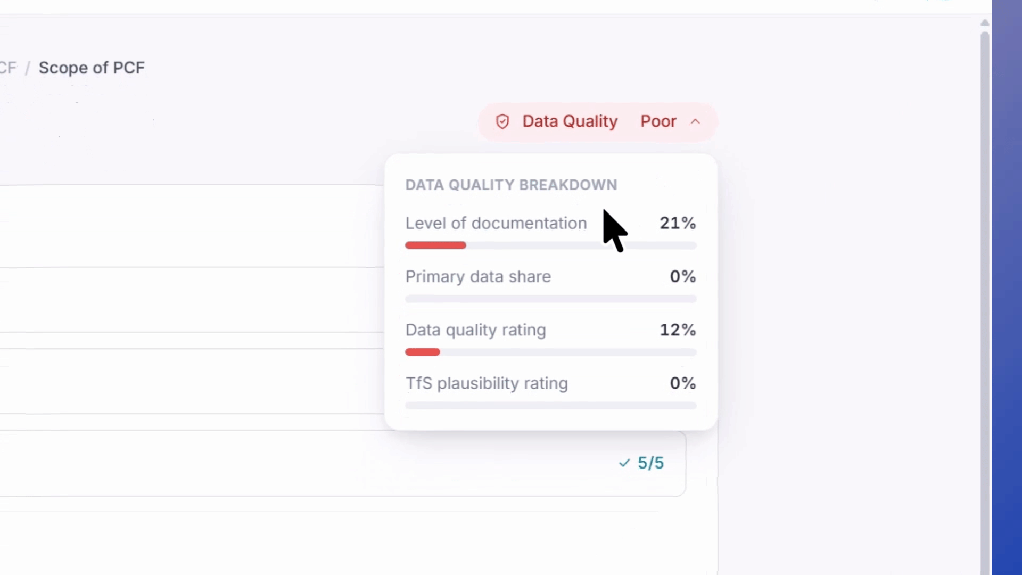Click the Data Quality label in badge
The width and height of the screenshot is (1022, 575).
(570, 121)
